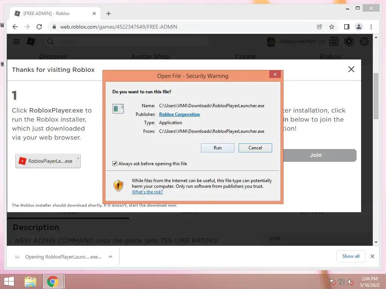Open the What's the risk link
The width and height of the screenshot is (386, 289).
pyautogui.click(x=147, y=192)
